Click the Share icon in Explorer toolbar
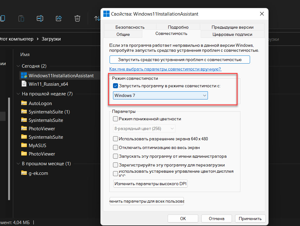300x226 pixels. click(x=59, y=18)
